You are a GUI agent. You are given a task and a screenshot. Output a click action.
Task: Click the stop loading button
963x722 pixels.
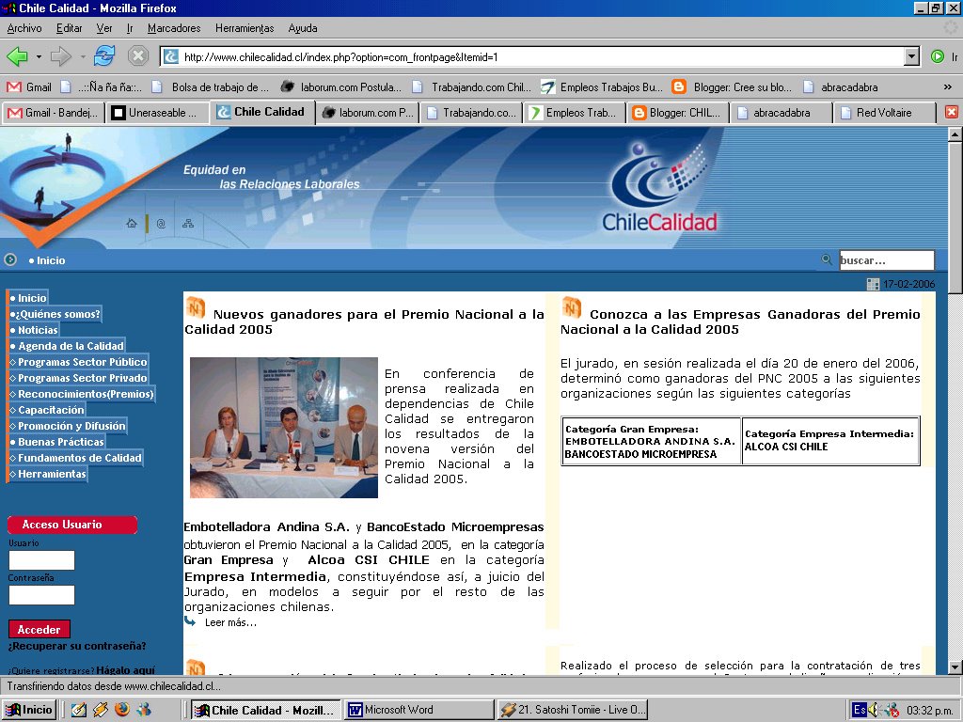138,56
